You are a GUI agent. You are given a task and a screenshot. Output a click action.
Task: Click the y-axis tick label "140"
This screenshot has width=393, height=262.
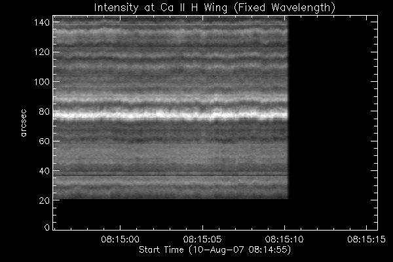point(42,22)
